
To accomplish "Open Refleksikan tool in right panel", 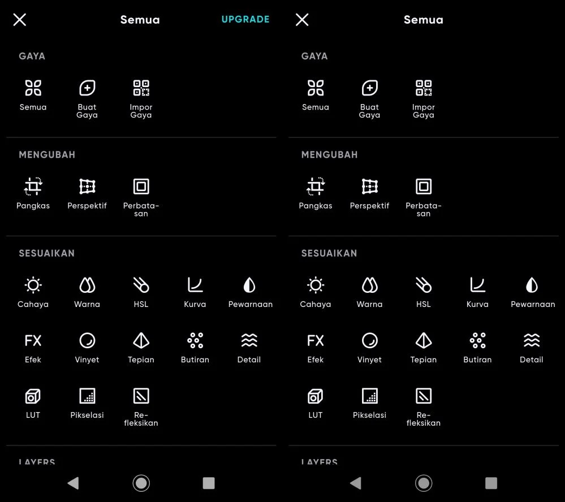I will click(424, 407).
